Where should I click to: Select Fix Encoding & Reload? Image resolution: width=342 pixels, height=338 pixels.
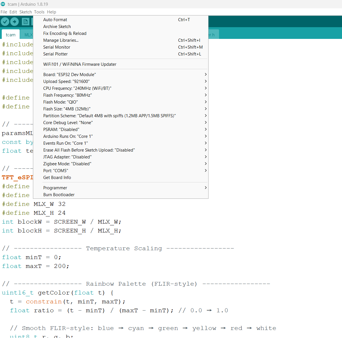tap(121, 33)
